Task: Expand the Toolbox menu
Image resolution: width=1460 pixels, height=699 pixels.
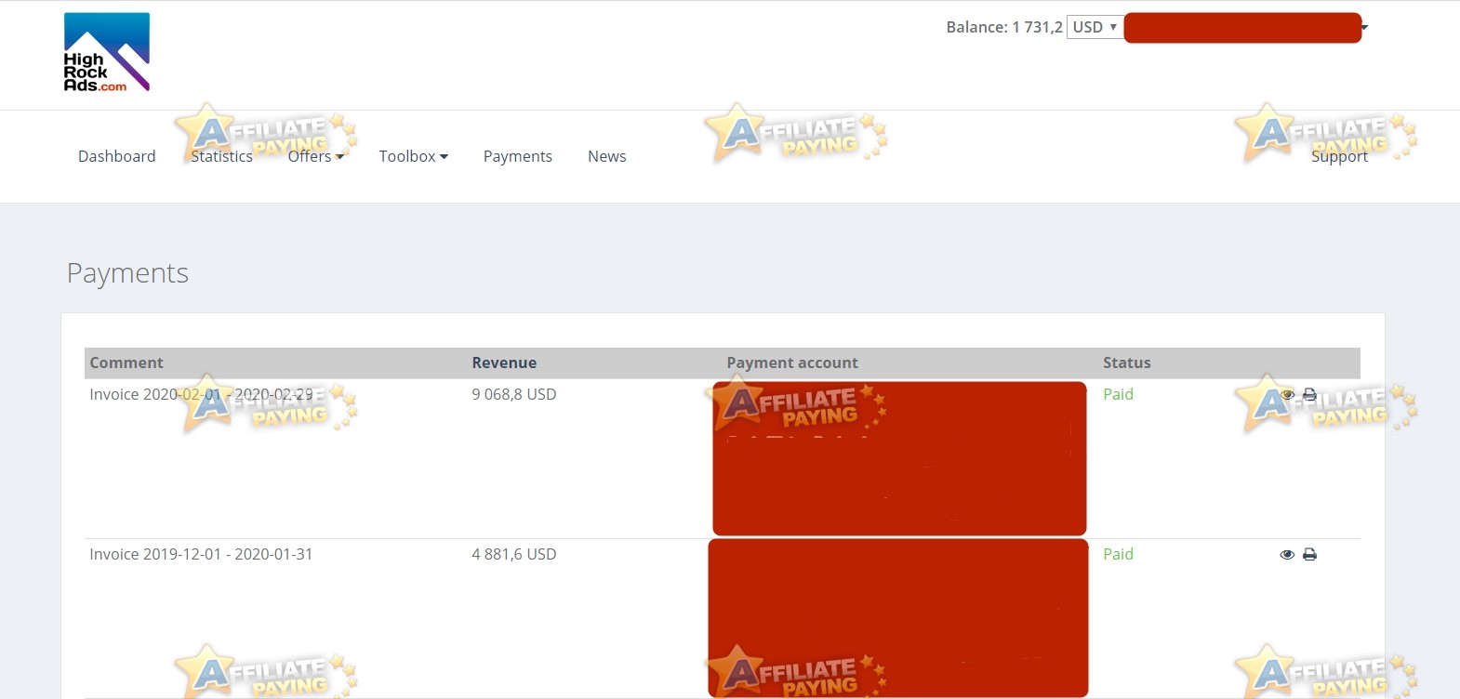Action: coord(414,156)
